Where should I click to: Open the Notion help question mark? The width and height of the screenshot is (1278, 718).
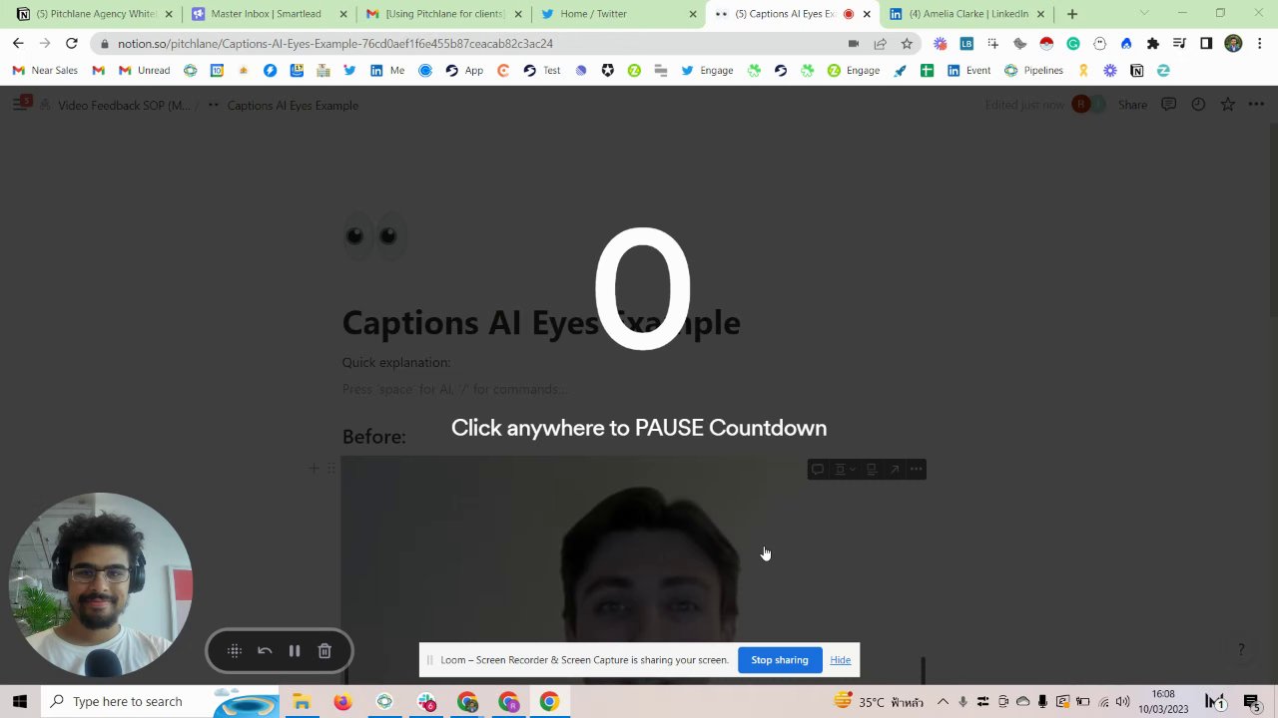[1241, 650]
